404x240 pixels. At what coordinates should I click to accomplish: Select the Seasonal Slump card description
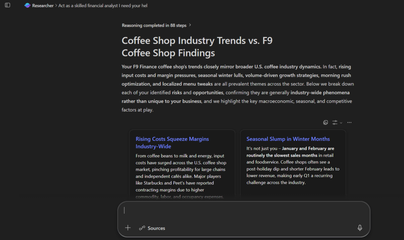tap(293, 165)
